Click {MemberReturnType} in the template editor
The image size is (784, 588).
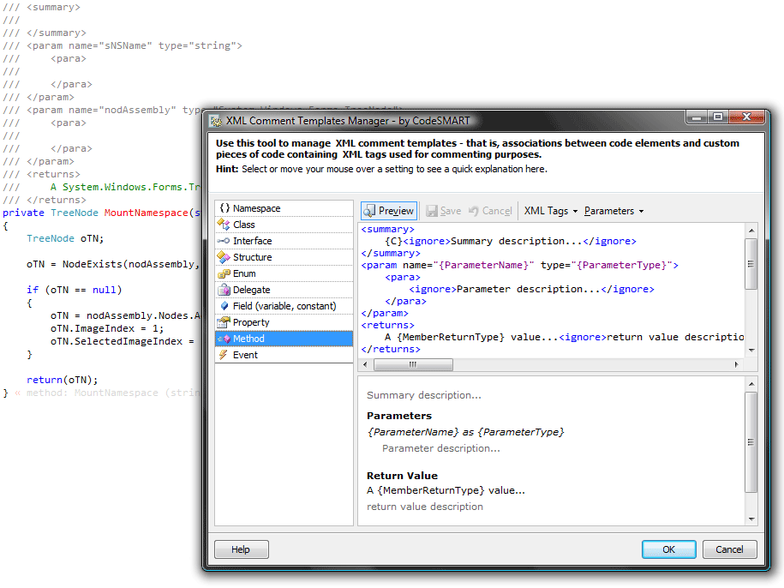click(x=451, y=337)
